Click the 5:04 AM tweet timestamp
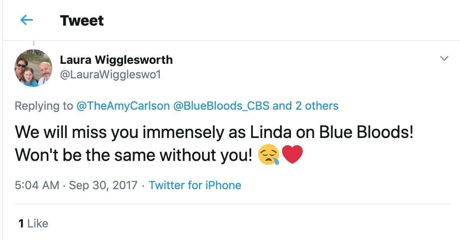460x240 pixels. point(37,185)
